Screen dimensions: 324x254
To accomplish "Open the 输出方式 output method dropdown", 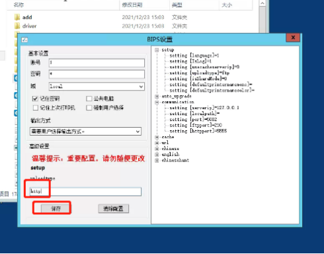I will click(85, 132).
